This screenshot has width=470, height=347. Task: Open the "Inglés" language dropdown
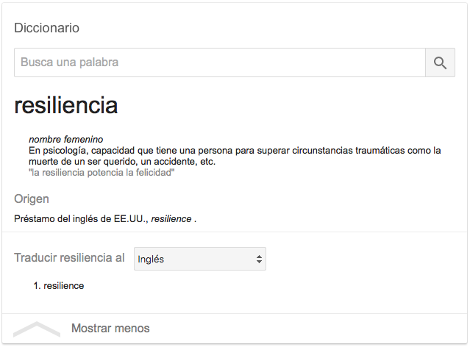(x=199, y=259)
